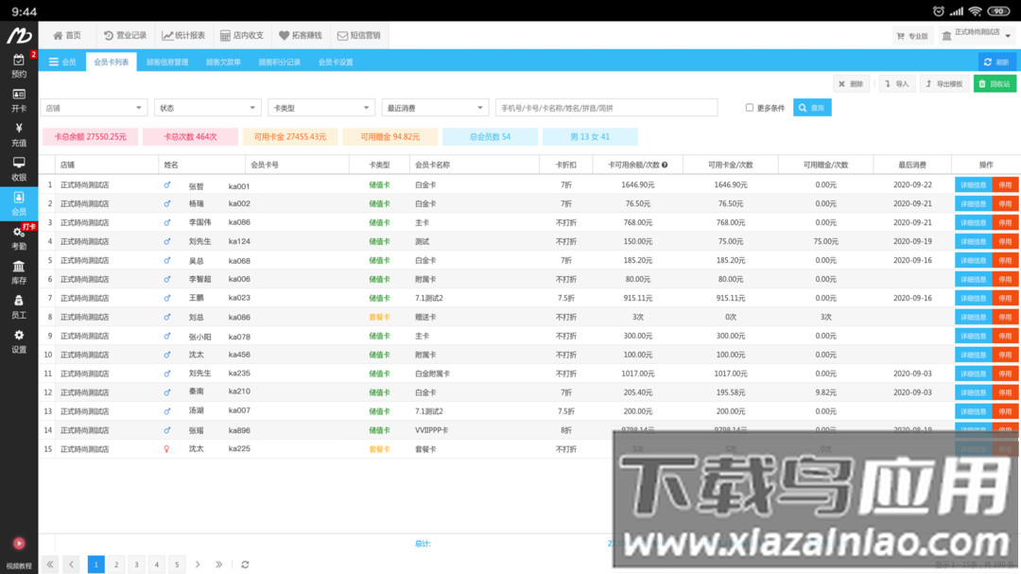The width and height of the screenshot is (1021, 574).
Task: Open the 库存 inventory sidebar icon
Action: click(x=19, y=272)
